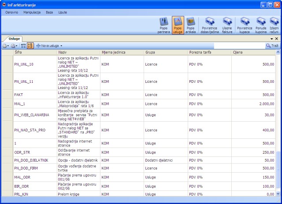This screenshot has height=204, width=282.
Task: Sort by Porezna tarifa column header
Action: point(209,52)
